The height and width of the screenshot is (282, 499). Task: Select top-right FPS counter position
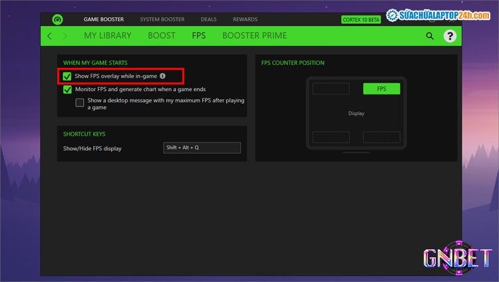(382, 89)
